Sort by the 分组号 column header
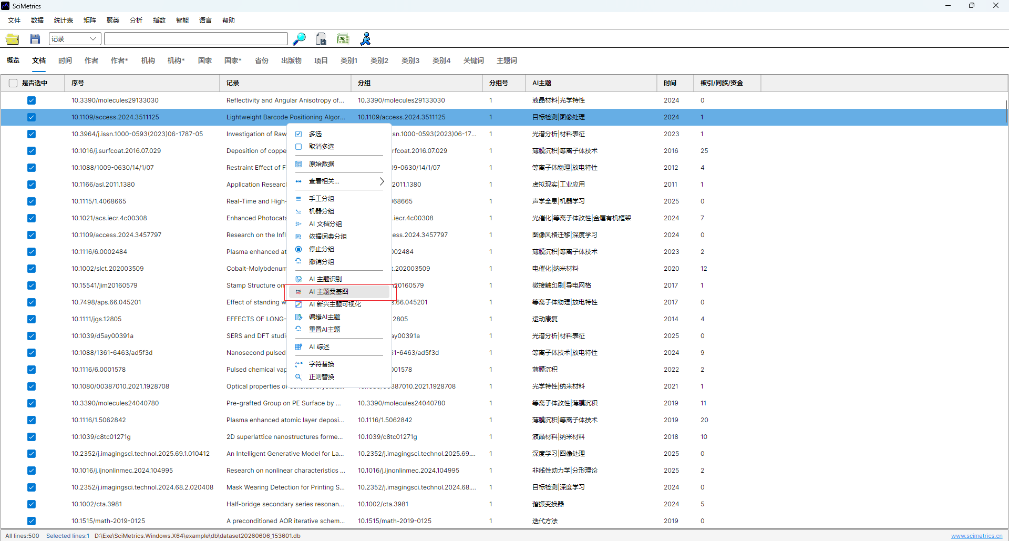The height and width of the screenshot is (541, 1009). [503, 83]
